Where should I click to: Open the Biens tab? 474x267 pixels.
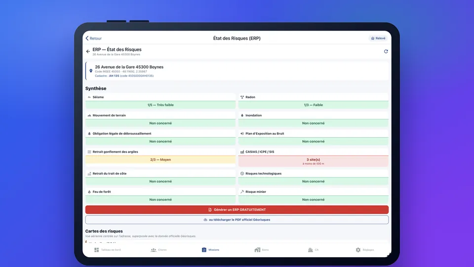pyautogui.click(x=262, y=250)
